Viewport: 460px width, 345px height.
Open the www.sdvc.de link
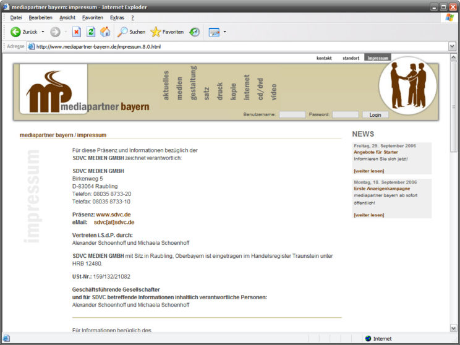[113, 215]
